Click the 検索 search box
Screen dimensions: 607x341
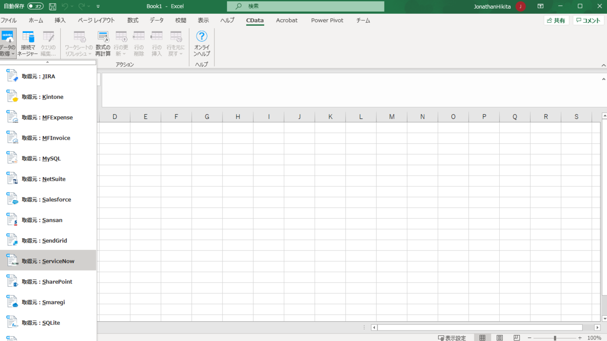click(x=303, y=6)
